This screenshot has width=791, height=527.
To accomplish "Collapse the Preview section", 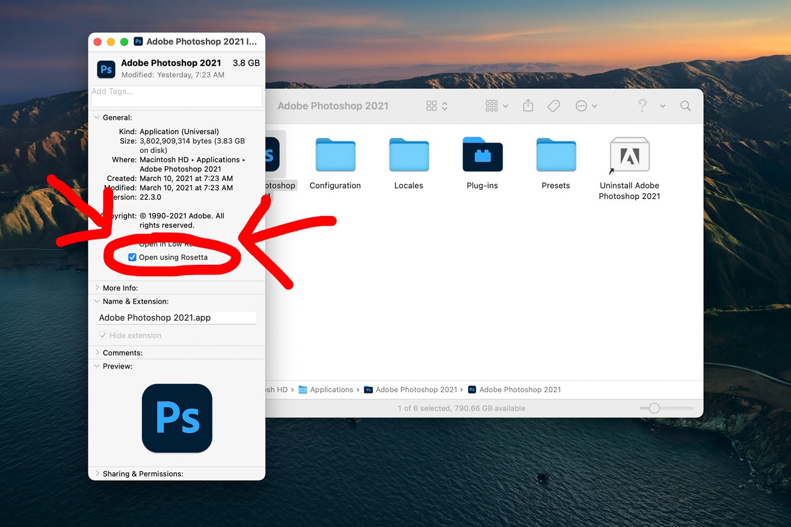I will point(97,366).
